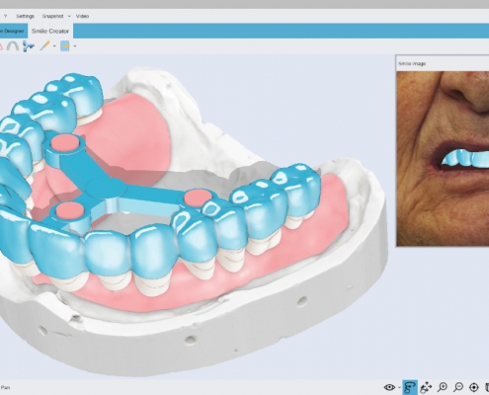Switch to the Smile Creator tab
The height and width of the screenshot is (395, 489).
click(50, 31)
